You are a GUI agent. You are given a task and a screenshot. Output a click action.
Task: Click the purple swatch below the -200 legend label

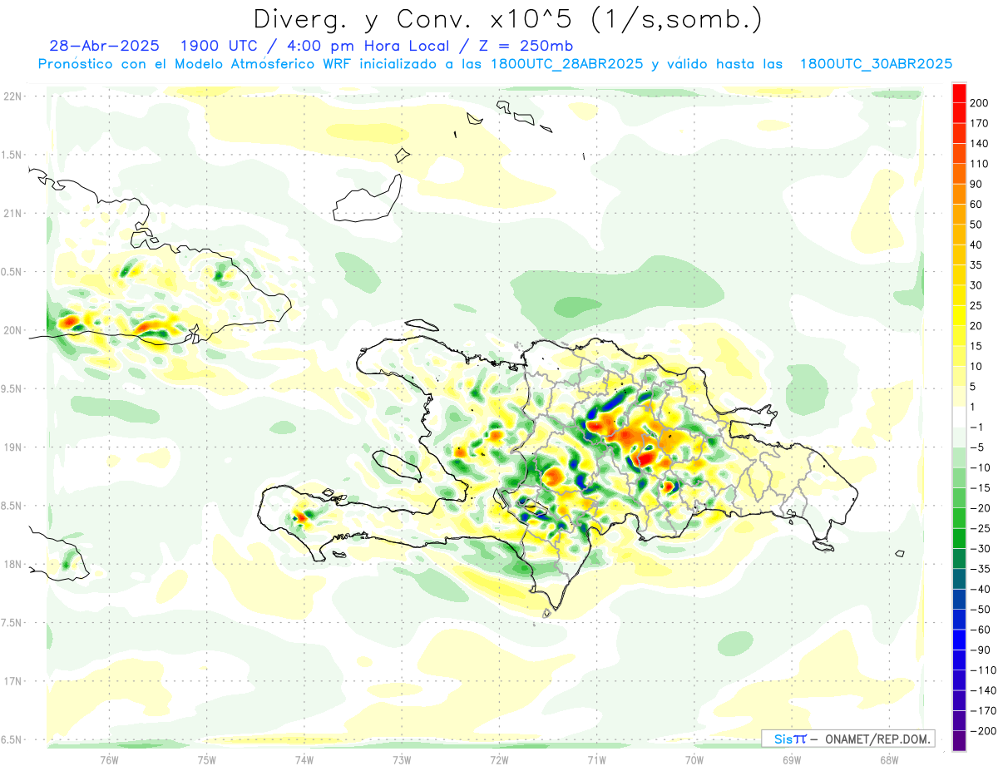click(x=959, y=741)
